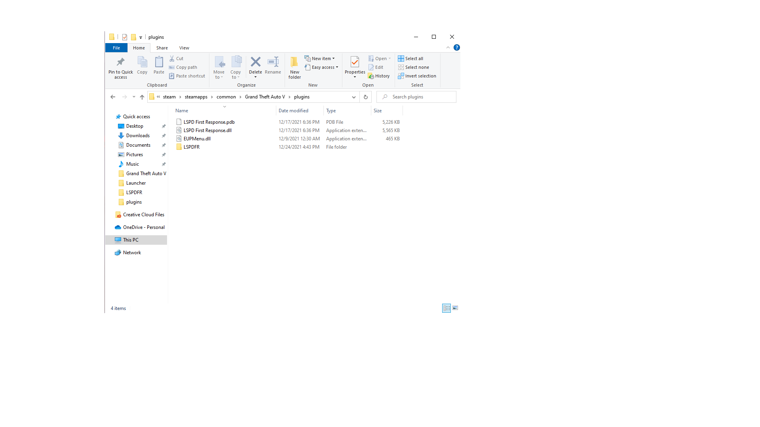Switch to large icons view

pos(455,308)
